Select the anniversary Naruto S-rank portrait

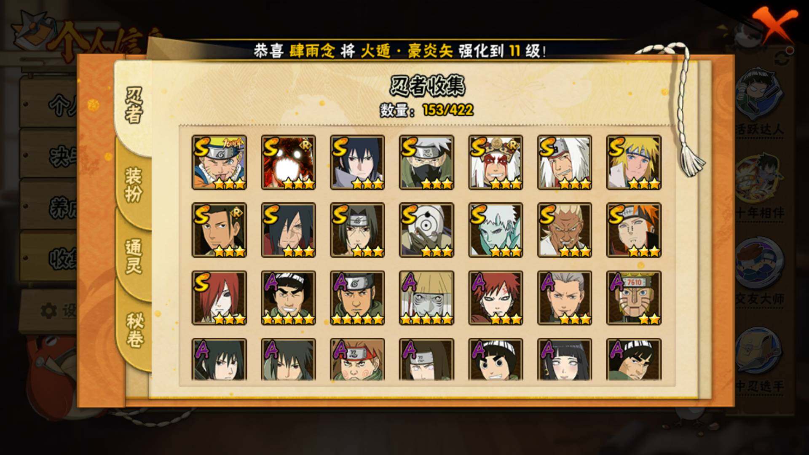click(x=219, y=162)
